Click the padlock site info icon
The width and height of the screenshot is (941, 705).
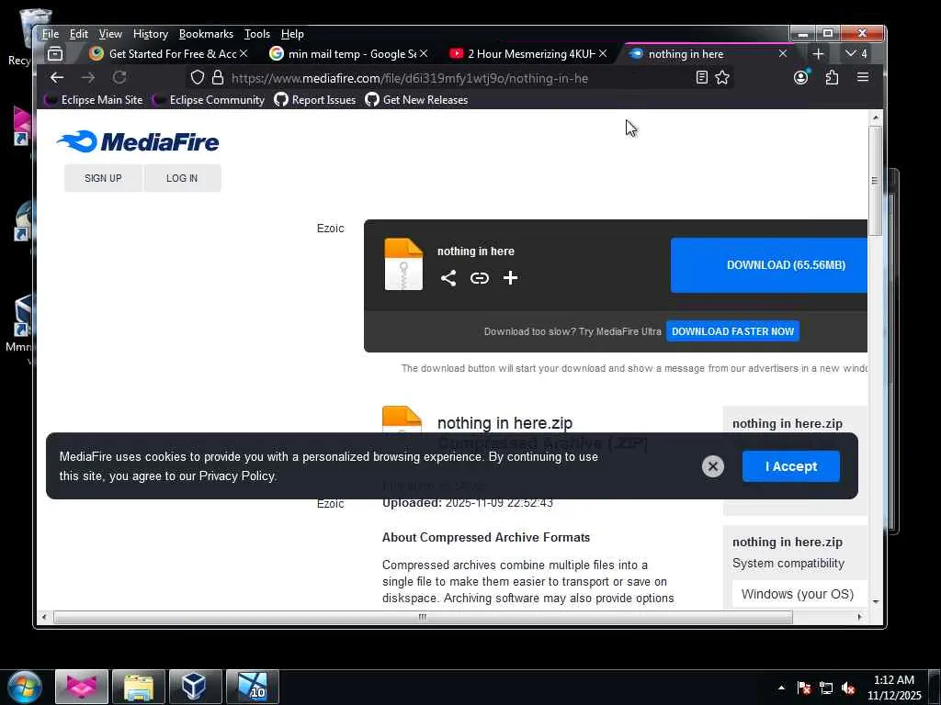coord(218,77)
